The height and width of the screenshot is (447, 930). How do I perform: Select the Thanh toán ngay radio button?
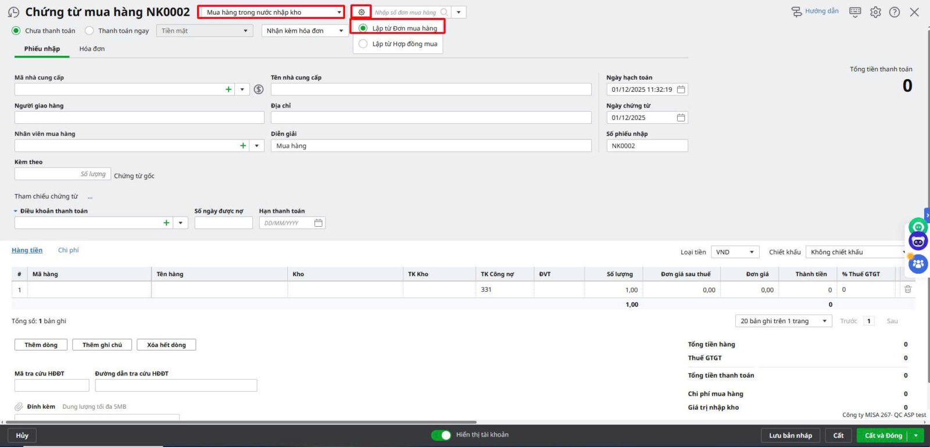click(x=90, y=31)
